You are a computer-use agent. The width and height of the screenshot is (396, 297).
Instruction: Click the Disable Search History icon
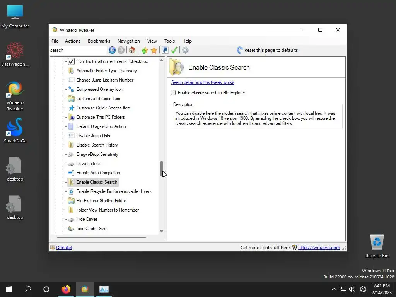[71, 145]
